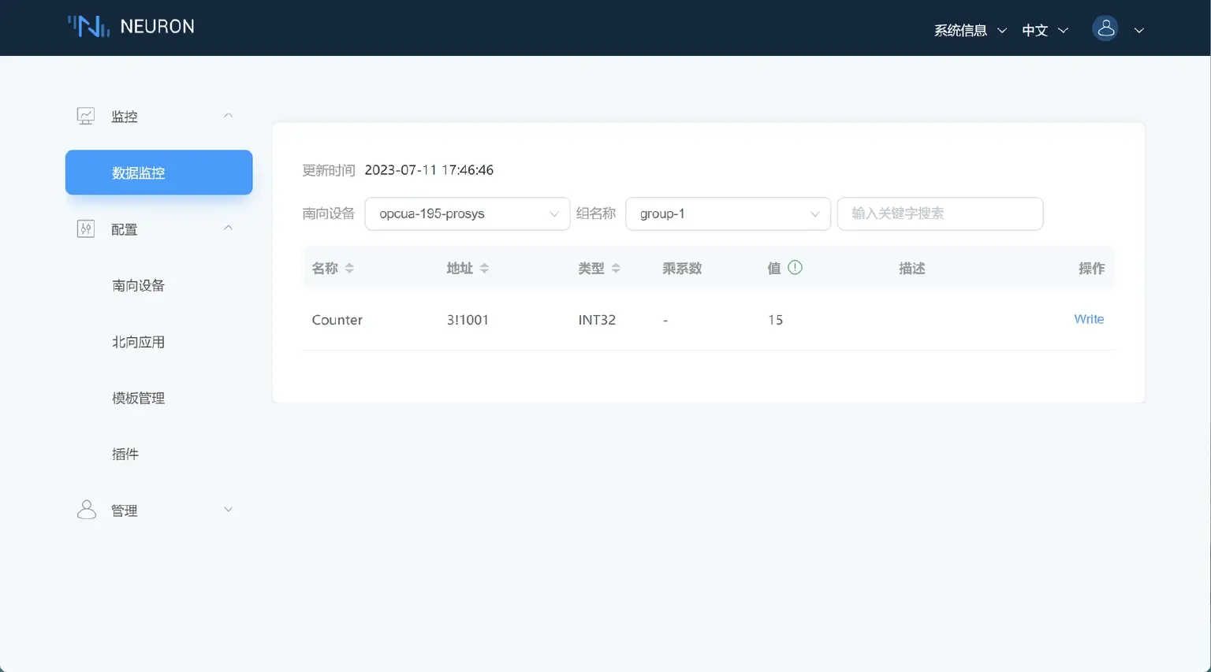Click the keyword search input box
The image size is (1211, 672).
pos(940,213)
